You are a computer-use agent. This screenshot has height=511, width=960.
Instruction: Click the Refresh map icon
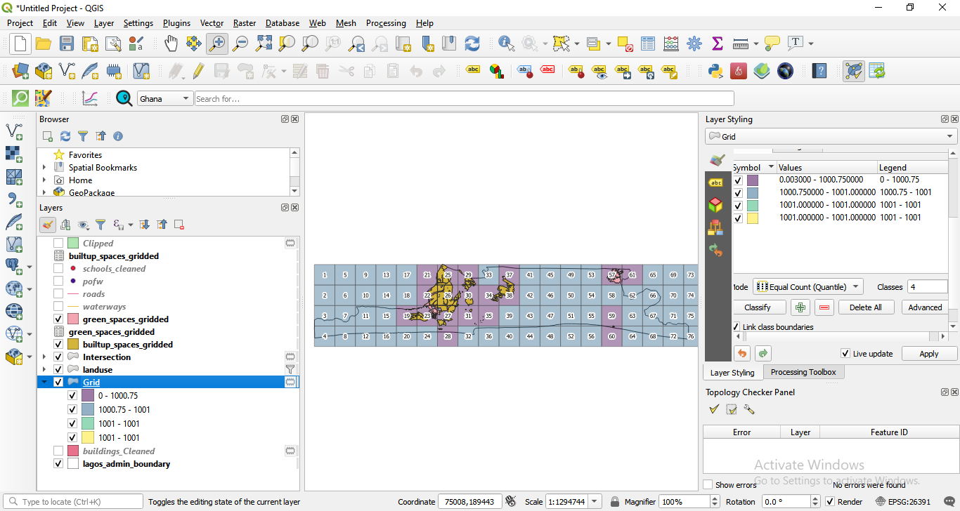coord(472,44)
